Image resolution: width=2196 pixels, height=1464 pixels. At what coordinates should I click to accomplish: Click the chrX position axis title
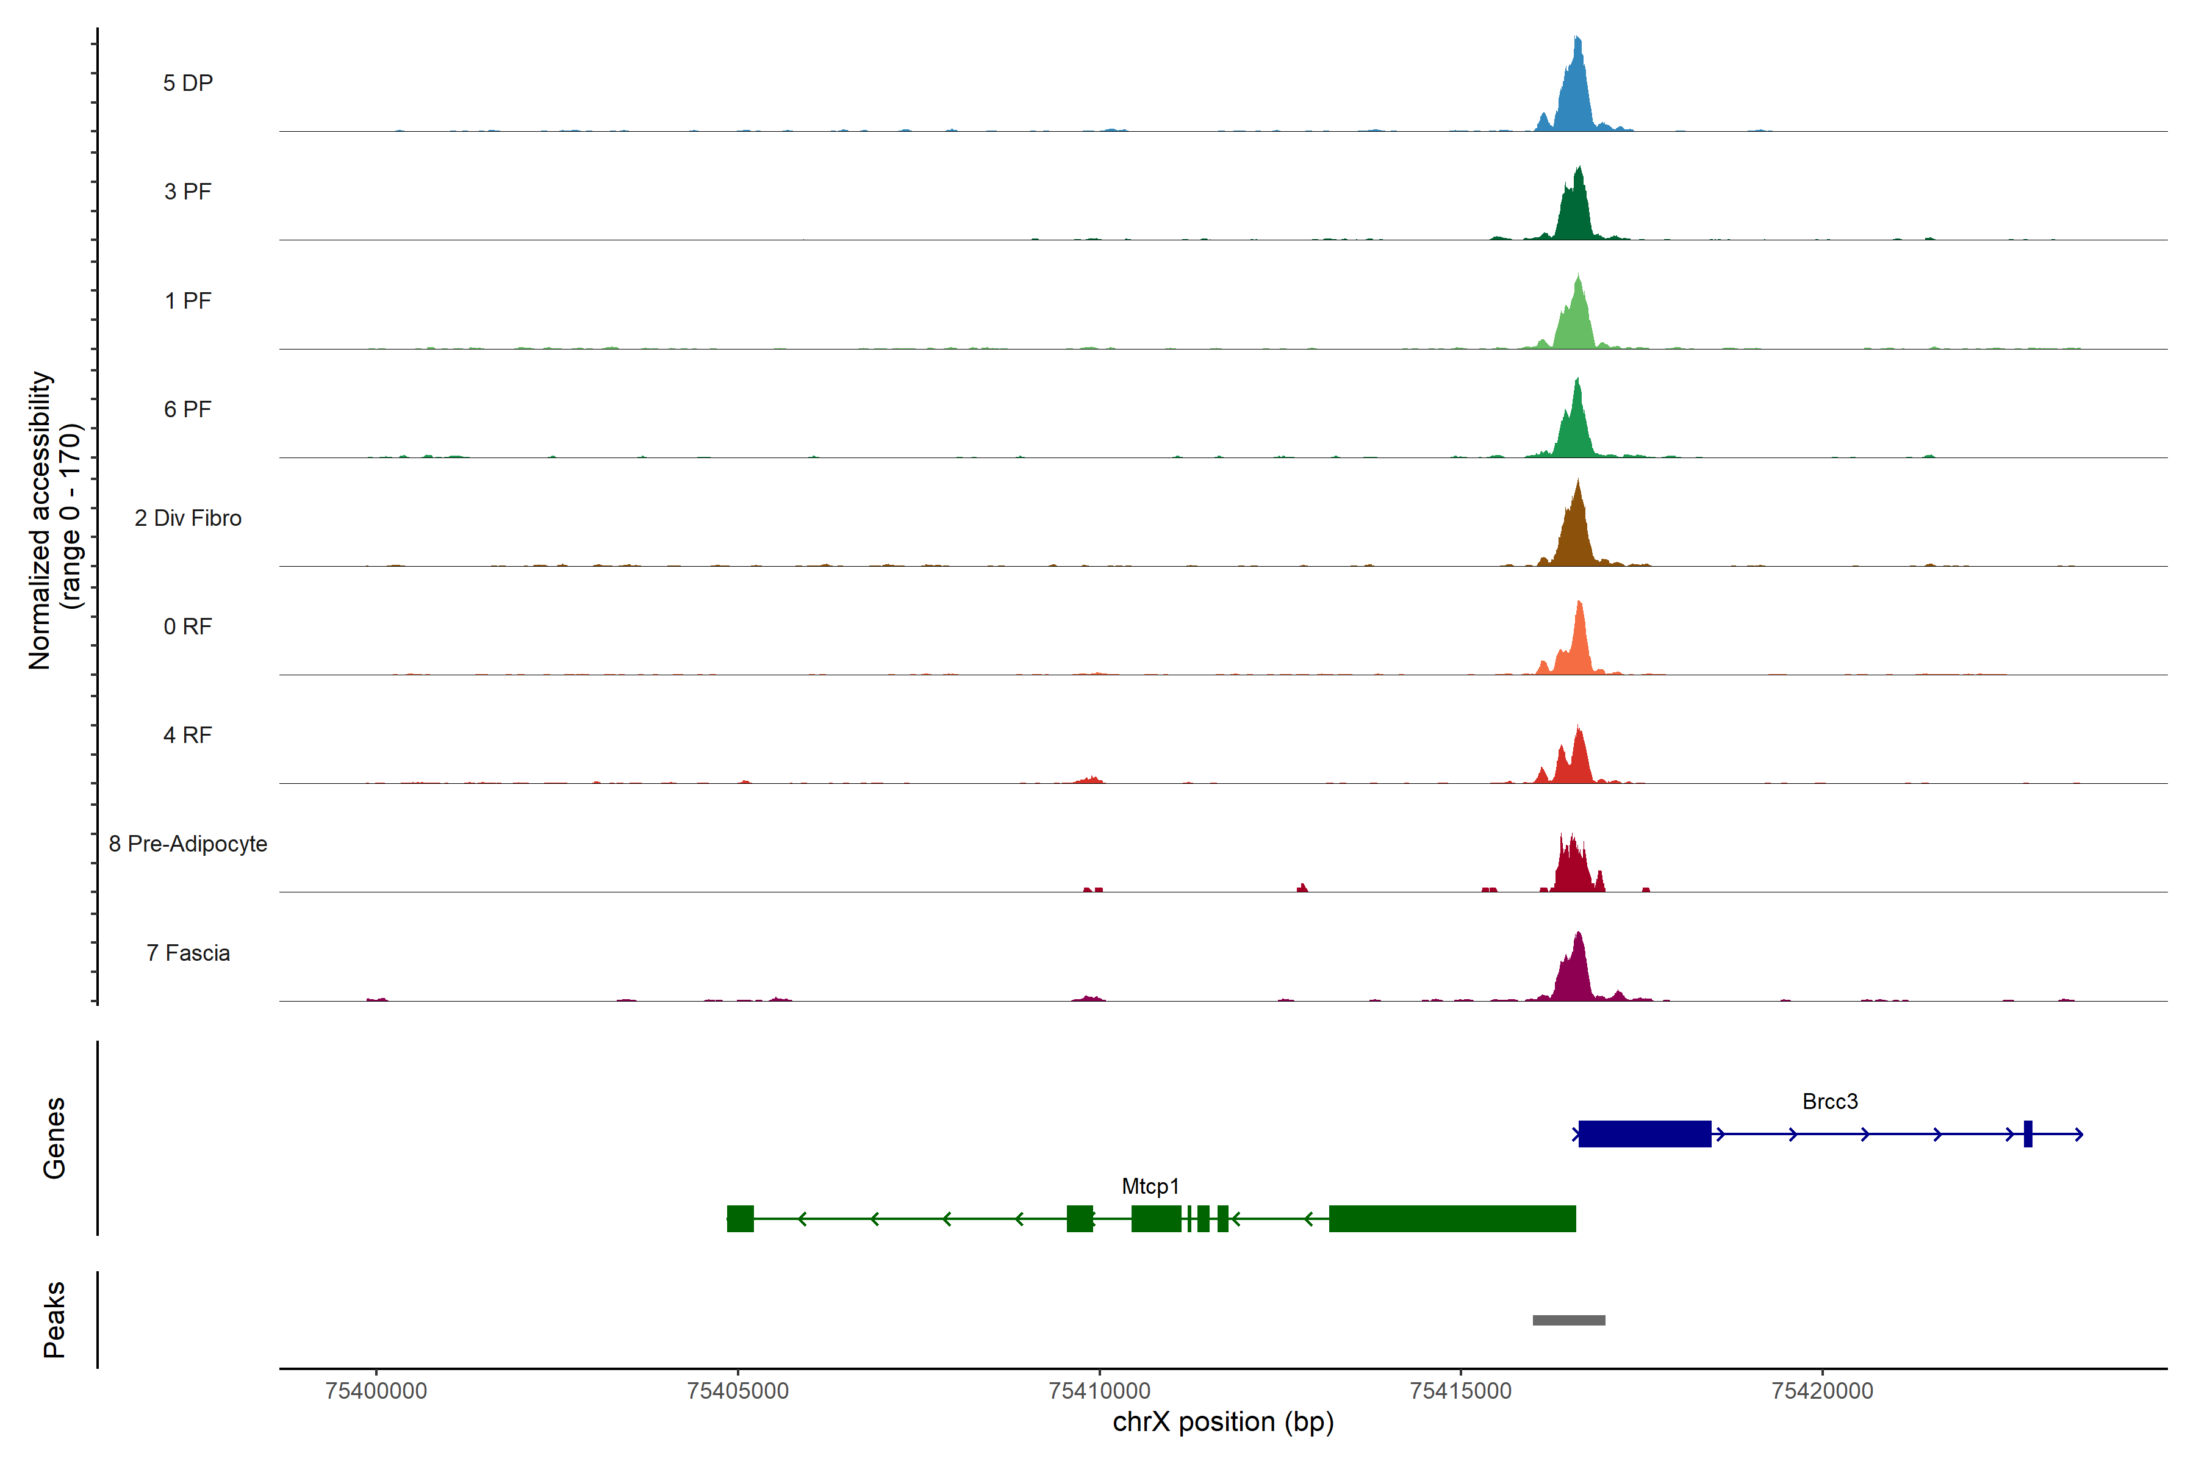pyautogui.click(x=1223, y=1422)
